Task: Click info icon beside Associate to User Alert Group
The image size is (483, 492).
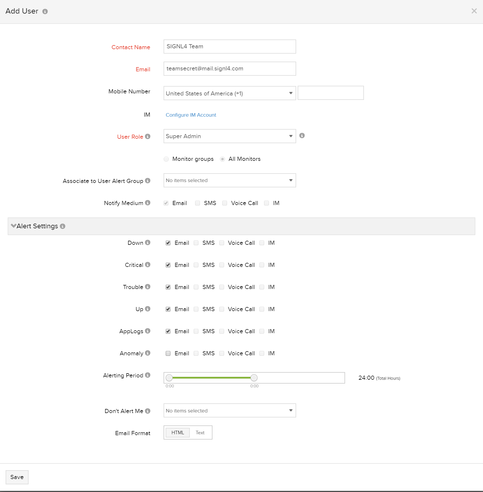Action: pos(148,181)
